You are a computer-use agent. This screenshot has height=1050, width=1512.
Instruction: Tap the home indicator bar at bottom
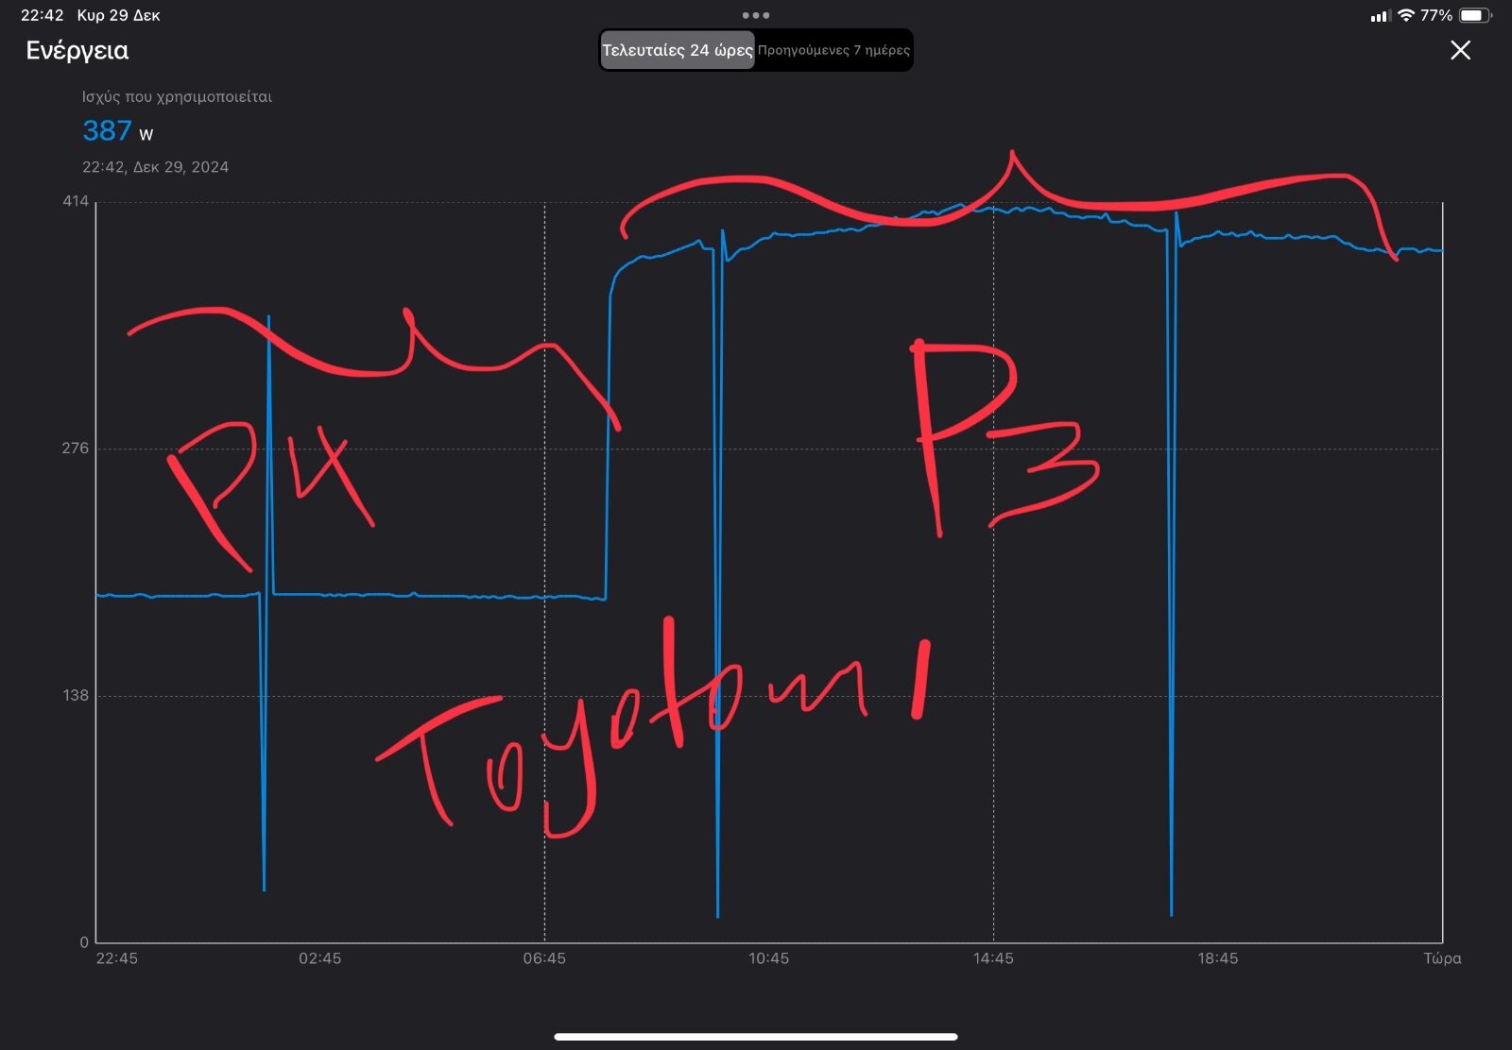point(756,1037)
